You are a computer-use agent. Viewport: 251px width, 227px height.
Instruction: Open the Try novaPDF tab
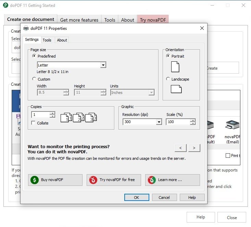click(153, 20)
